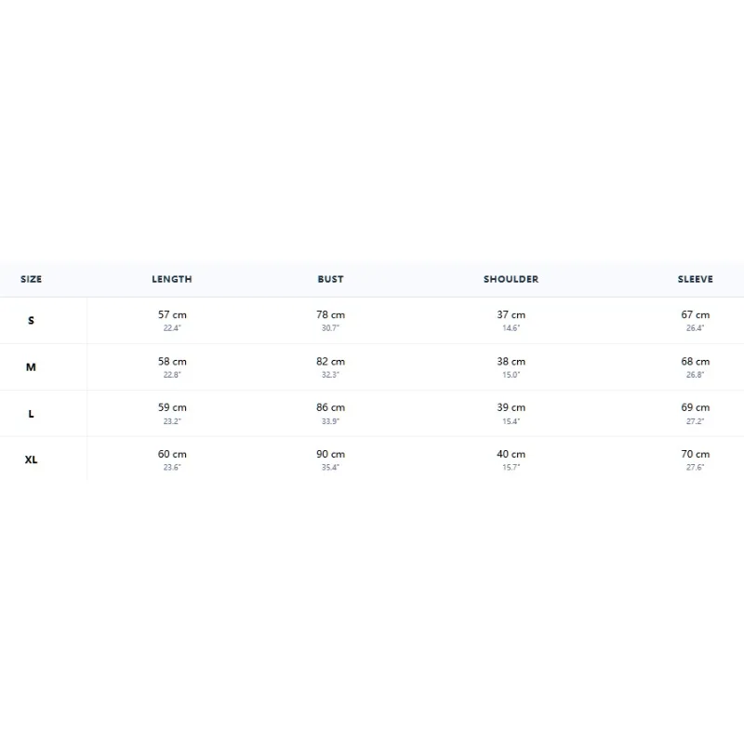
Task: Click the 60 cm length cell
Action: click(172, 458)
